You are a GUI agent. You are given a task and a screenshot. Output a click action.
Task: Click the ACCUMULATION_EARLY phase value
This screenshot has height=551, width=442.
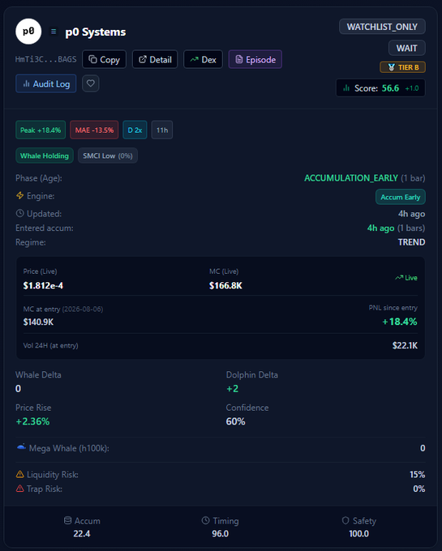click(x=351, y=178)
